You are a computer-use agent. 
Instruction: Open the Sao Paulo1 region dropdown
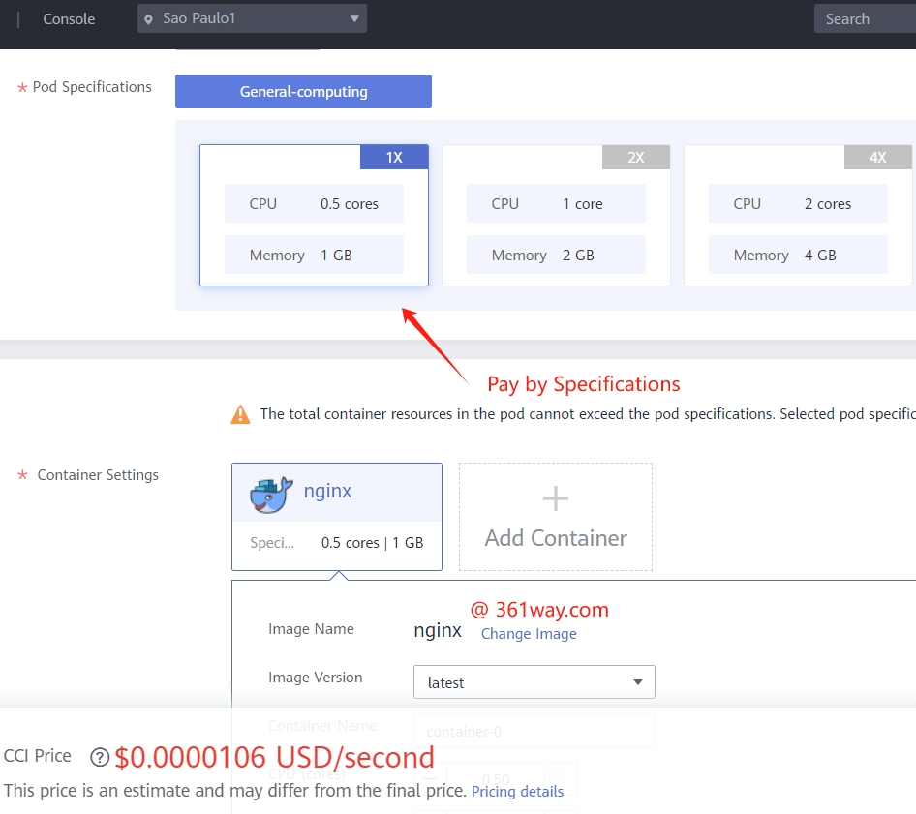[x=252, y=19]
